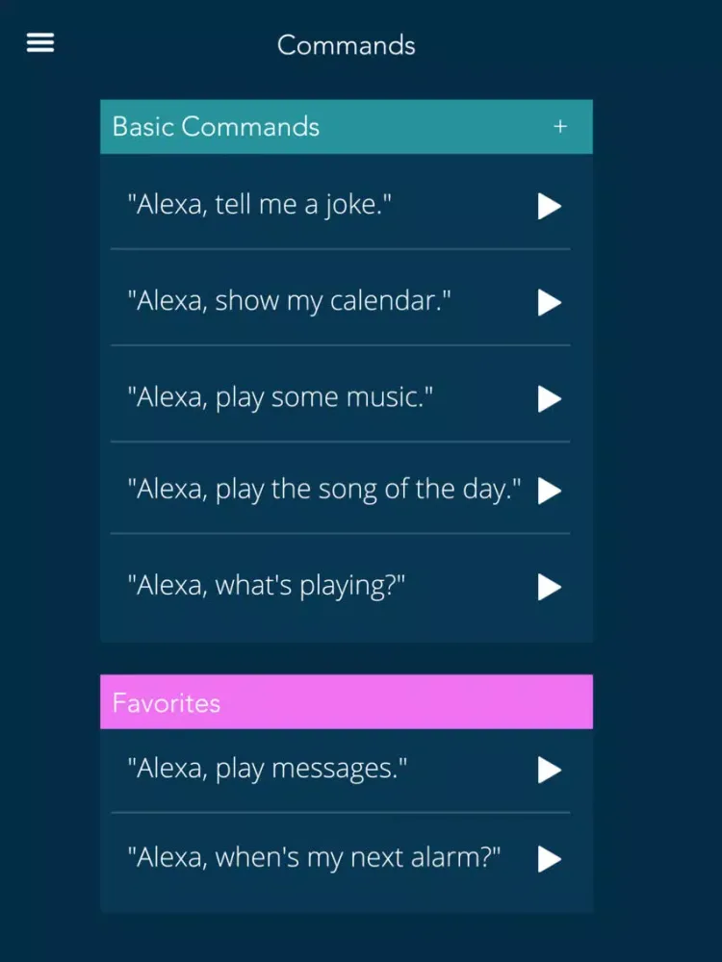Tap "Alexa, when's my next alarm?" text
Image resolution: width=722 pixels, height=962 pixels.
click(314, 856)
